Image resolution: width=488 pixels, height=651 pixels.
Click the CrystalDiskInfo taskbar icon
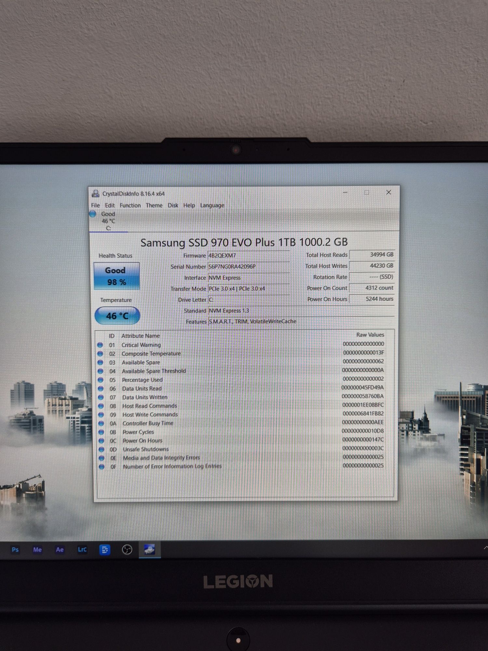tap(149, 550)
